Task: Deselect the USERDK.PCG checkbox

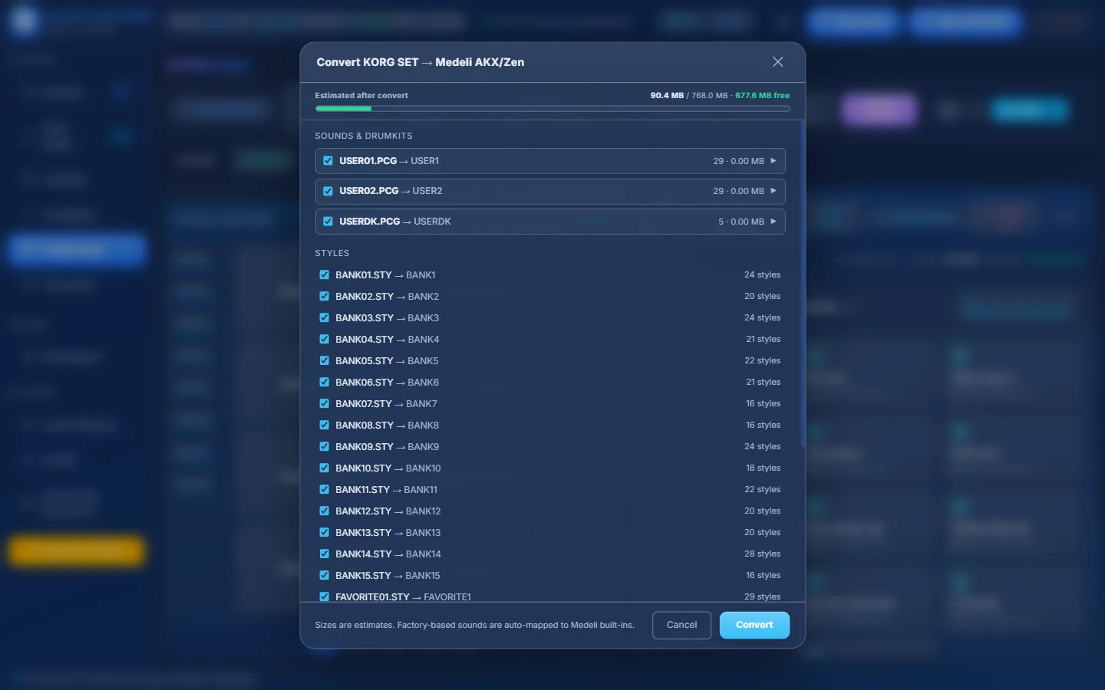Action: [328, 222]
